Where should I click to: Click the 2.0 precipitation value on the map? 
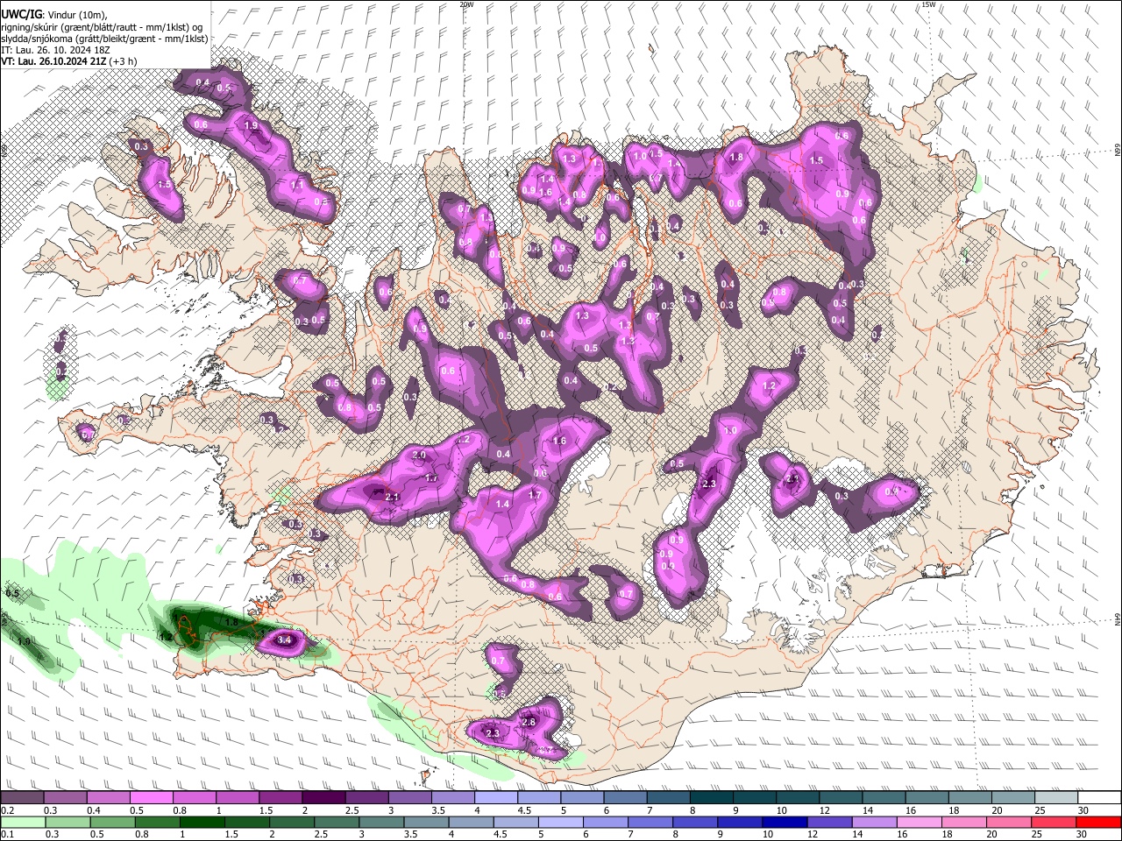(x=419, y=456)
